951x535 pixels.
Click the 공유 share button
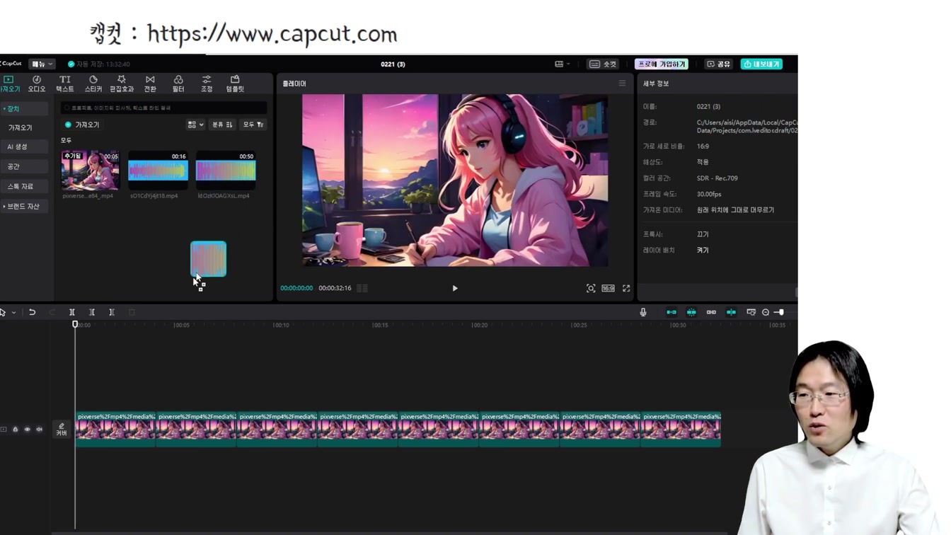(718, 64)
